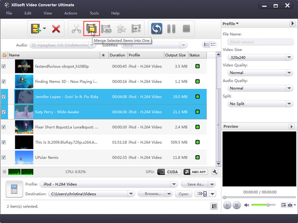Start conversion with the blue Convert button
Image resolution: width=298 pixels, height=223 pixels.
157,29
